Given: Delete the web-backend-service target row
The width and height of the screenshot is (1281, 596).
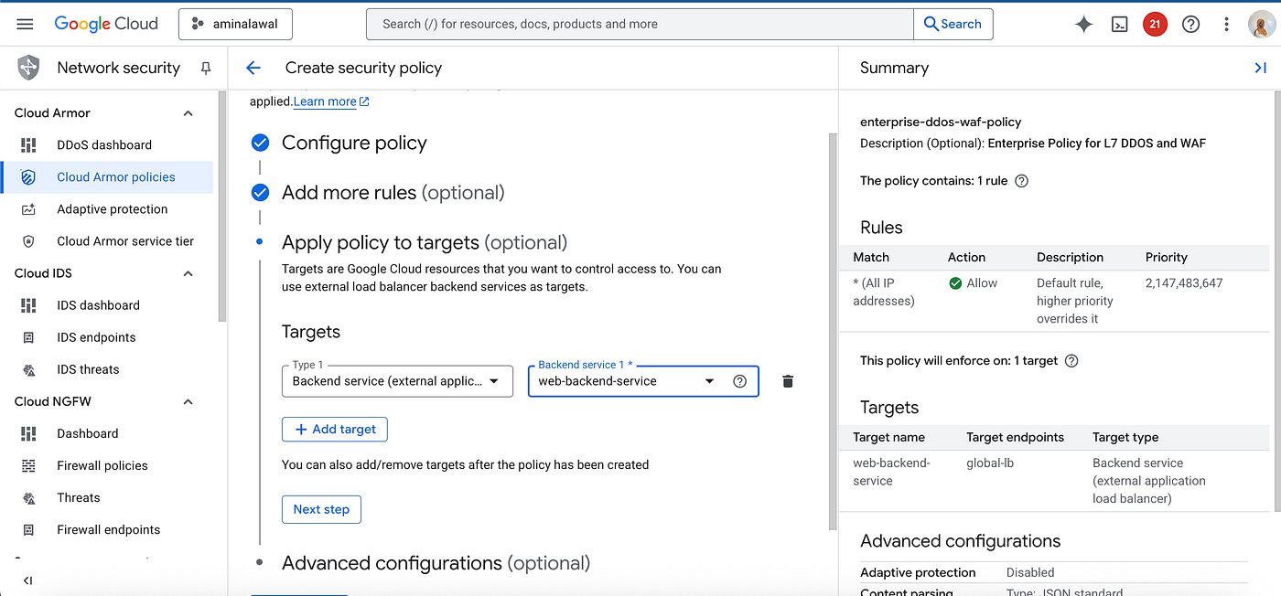Looking at the screenshot, I should click(788, 381).
